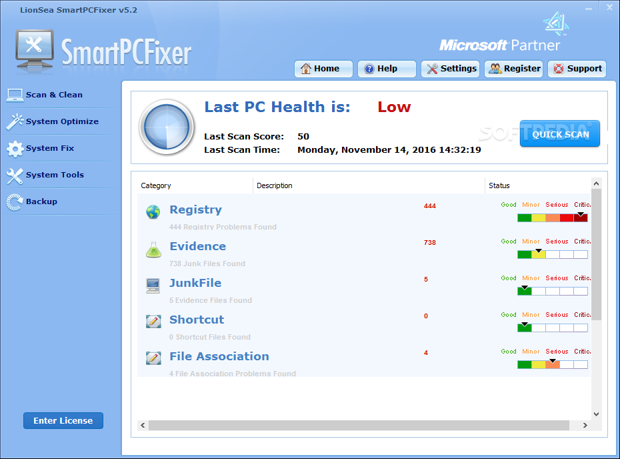Click the JunkFile computer icon
Image resolution: width=620 pixels, height=459 pixels.
pyautogui.click(x=153, y=286)
